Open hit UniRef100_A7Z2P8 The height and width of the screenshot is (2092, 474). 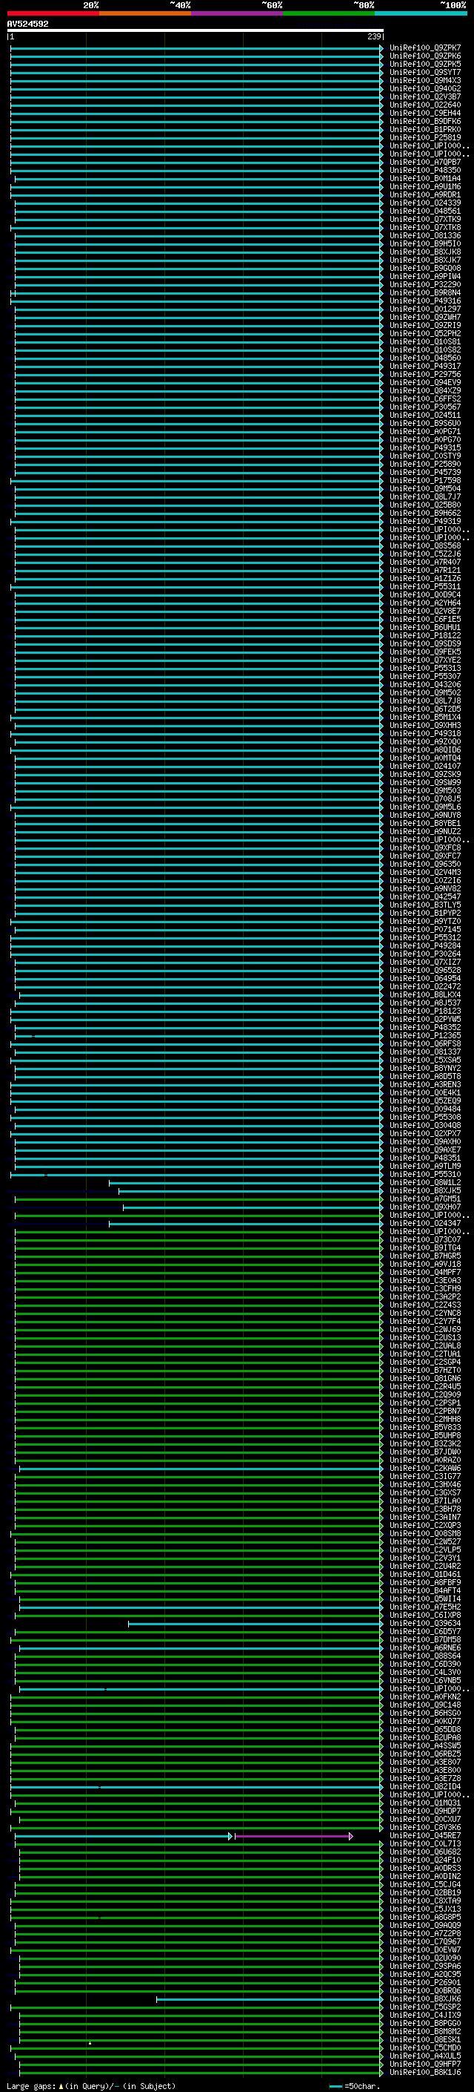pos(425,1934)
